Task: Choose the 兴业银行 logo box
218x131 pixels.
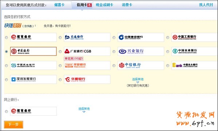Action: tap(141, 51)
